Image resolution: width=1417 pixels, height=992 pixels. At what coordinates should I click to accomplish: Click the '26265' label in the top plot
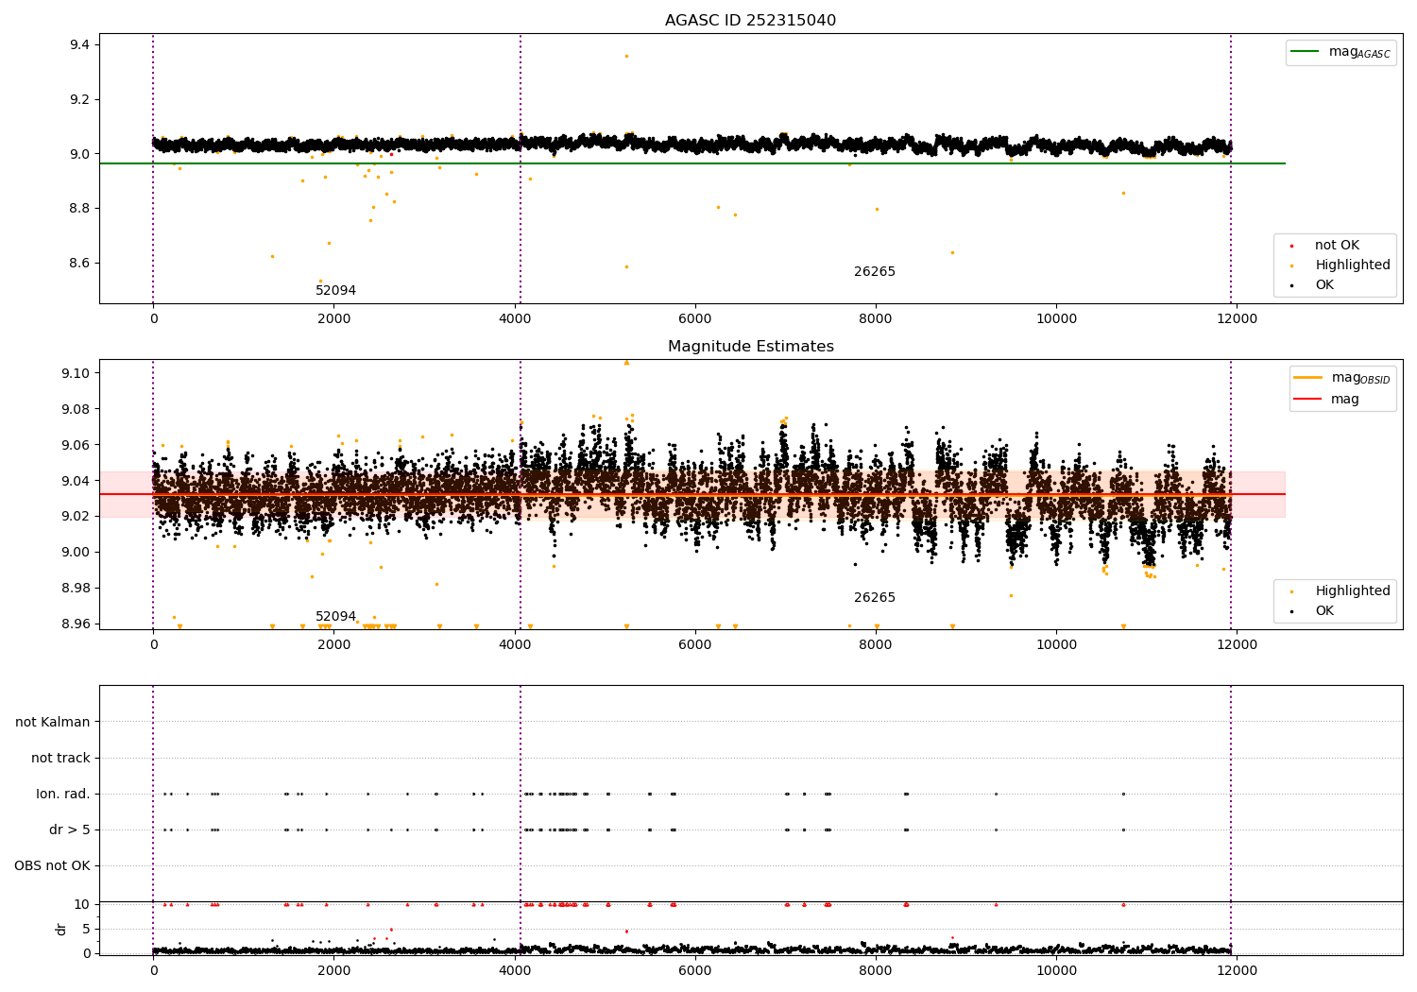point(875,272)
